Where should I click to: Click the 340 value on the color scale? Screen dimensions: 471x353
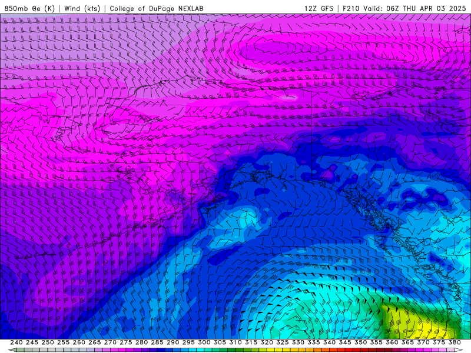pyautogui.click(x=329, y=342)
